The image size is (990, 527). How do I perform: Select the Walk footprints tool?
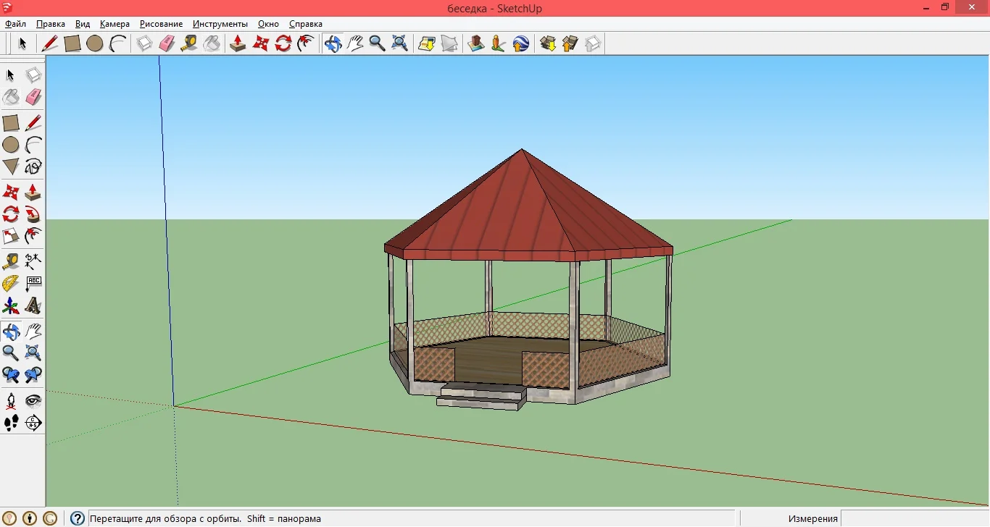11,423
